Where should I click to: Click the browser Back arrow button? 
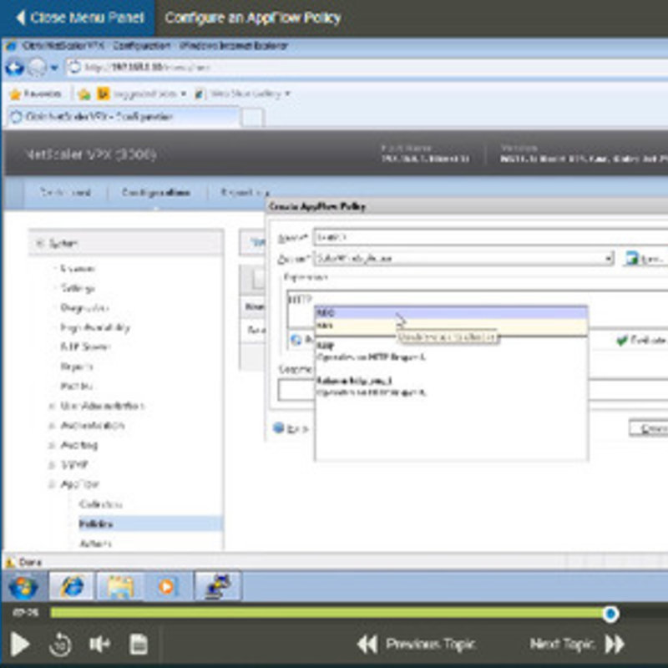(x=14, y=68)
